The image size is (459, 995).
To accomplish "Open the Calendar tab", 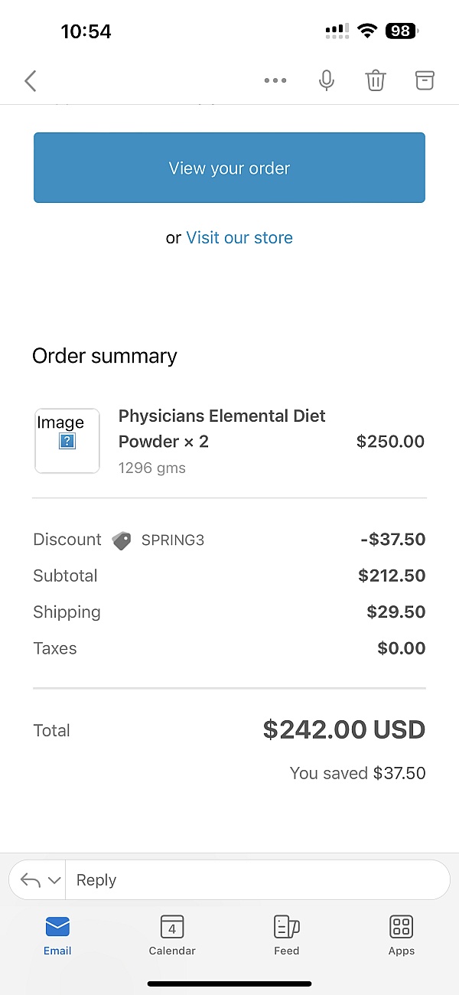I will tap(172, 935).
